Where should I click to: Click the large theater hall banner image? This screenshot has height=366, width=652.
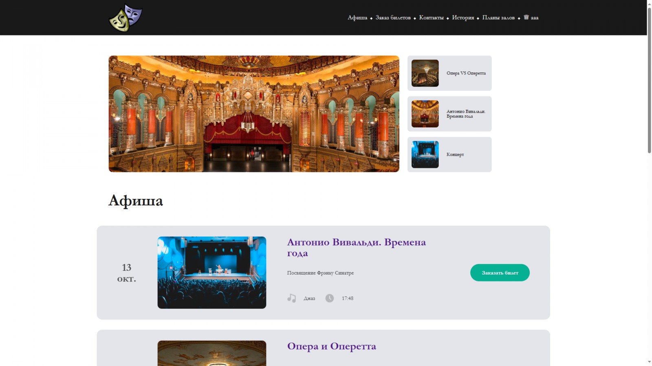click(254, 114)
